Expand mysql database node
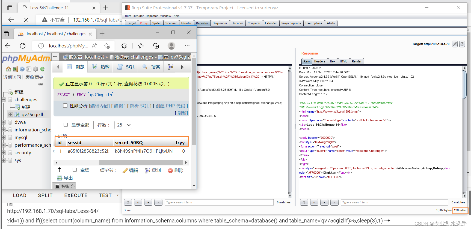 4,137
